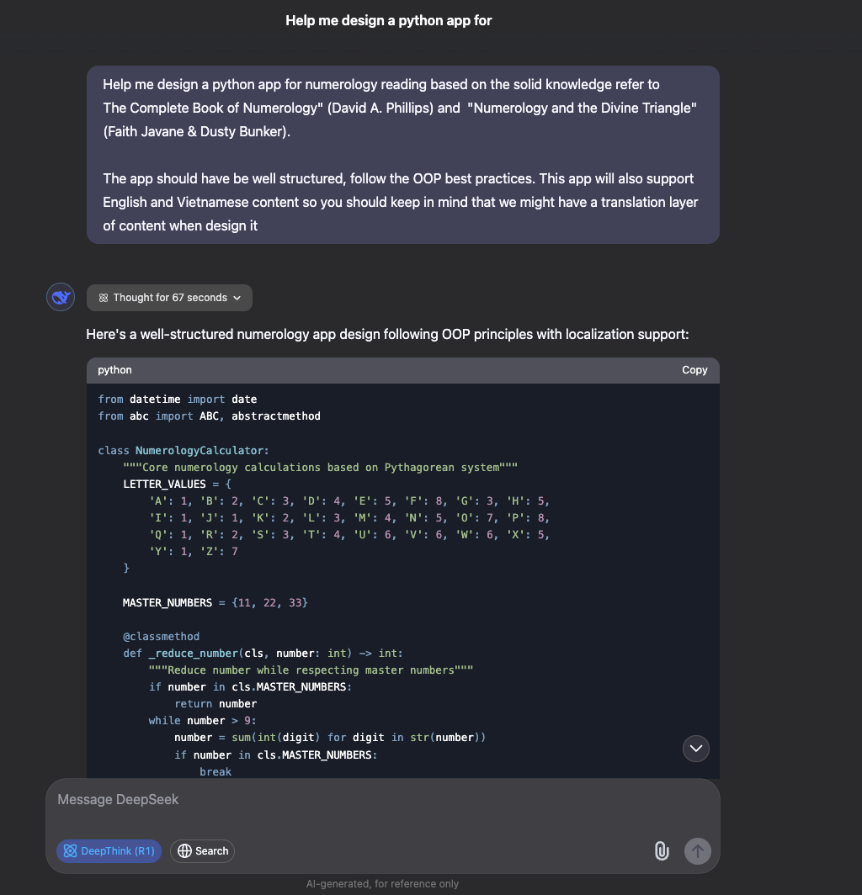The image size is (862, 895).
Task: Click the globe icon in Search
Action: [184, 851]
